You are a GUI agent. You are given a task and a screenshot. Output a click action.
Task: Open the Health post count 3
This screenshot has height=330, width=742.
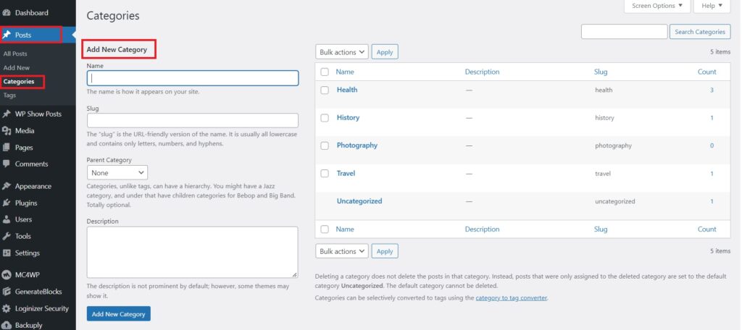[712, 90]
